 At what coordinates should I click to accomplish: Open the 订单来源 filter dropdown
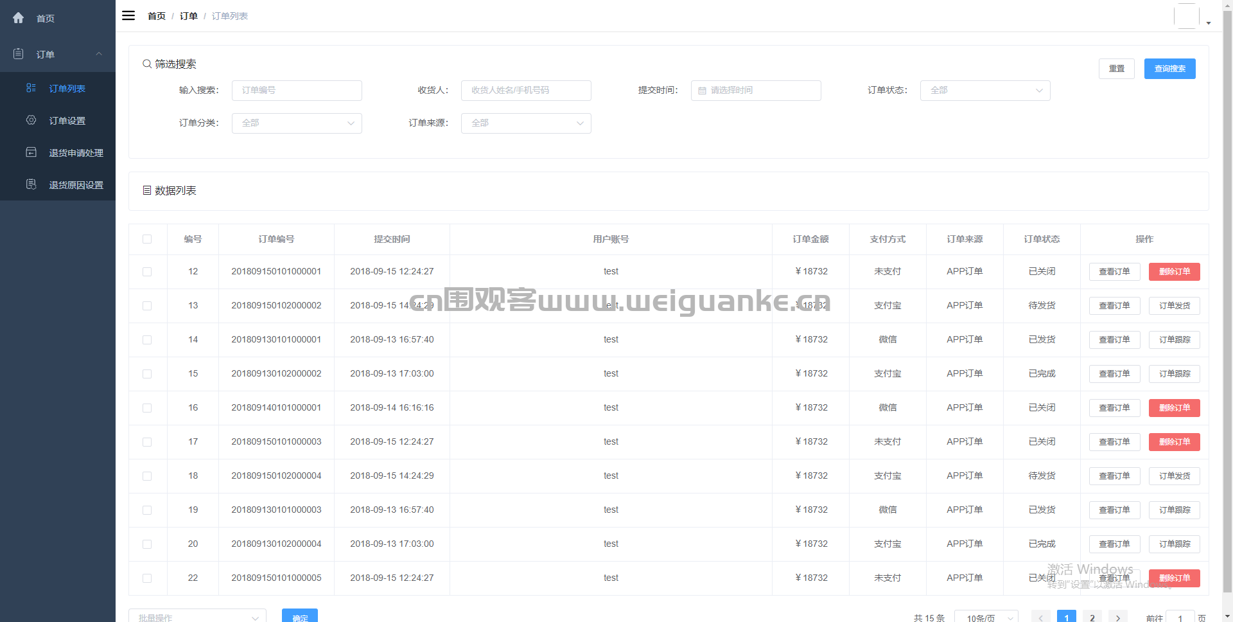(x=525, y=123)
